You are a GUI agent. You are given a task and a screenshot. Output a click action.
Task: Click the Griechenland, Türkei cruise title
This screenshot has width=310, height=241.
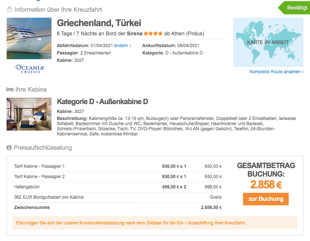[x=99, y=23]
